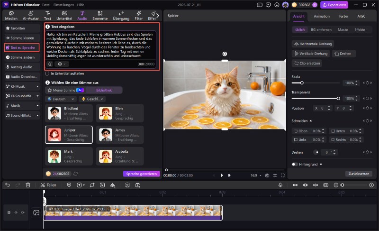
Task: Open the 16:9 aspect ratio dropdown
Action: pyautogui.click(x=256, y=176)
